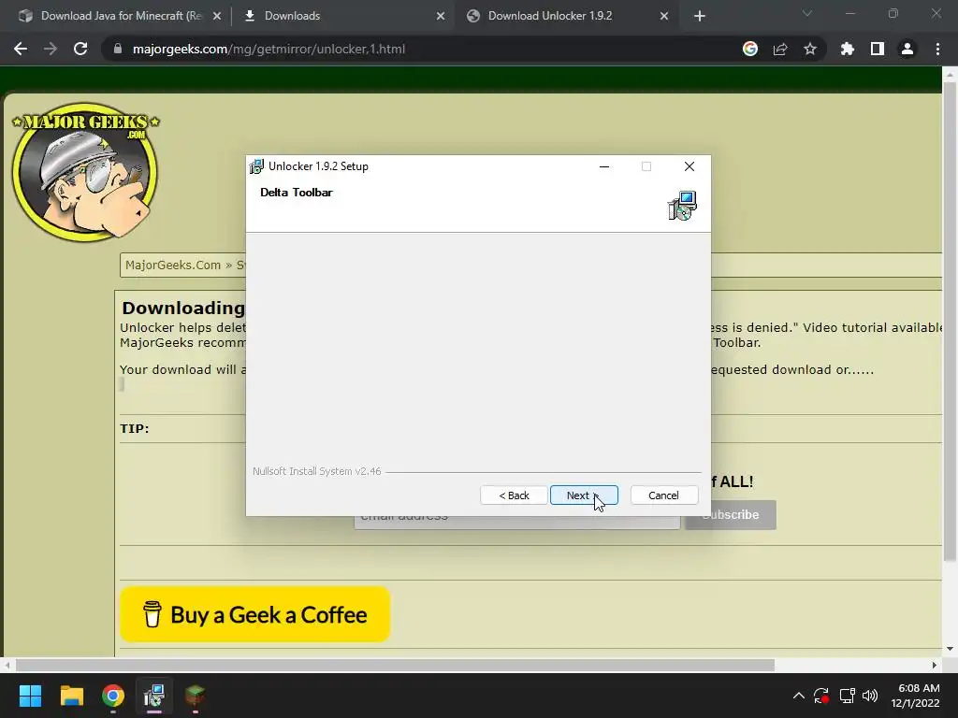Close the Downloads tab

click(441, 17)
